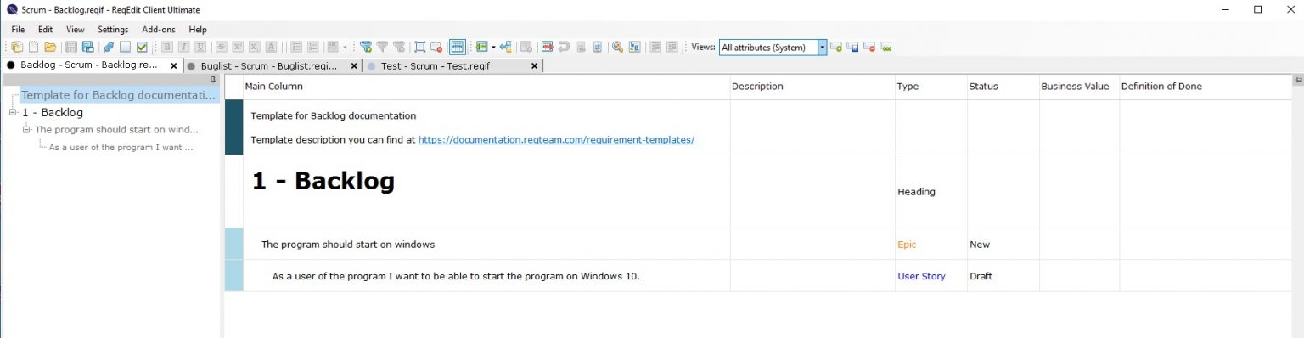The image size is (1304, 338).
Task: Toggle Italic formatting button
Action: point(183,47)
